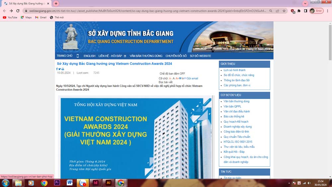Expand the LIÊN HỆ - HỎI ĐÁP dropdown arrow
The width and height of the screenshot is (332, 187).
point(125,56)
